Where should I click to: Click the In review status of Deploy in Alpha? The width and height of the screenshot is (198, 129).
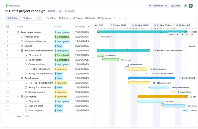pos(61,92)
